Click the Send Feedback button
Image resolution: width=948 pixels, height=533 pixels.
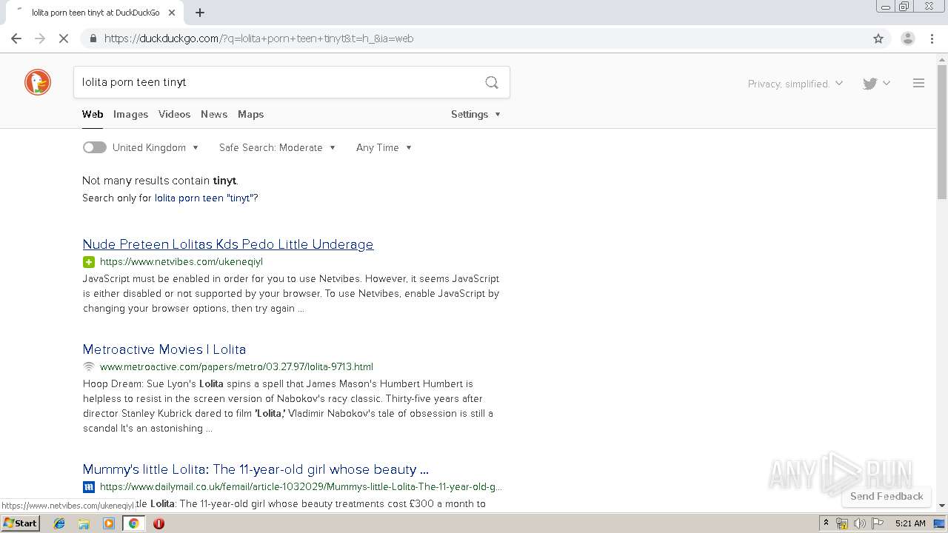887,496
